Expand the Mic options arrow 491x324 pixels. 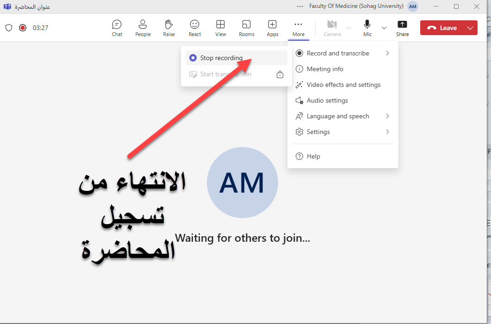(x=384, y=28)
